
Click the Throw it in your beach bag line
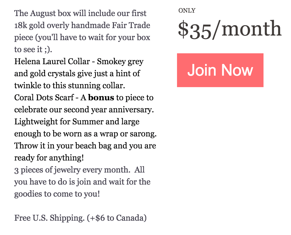click(x=85, y=146)
